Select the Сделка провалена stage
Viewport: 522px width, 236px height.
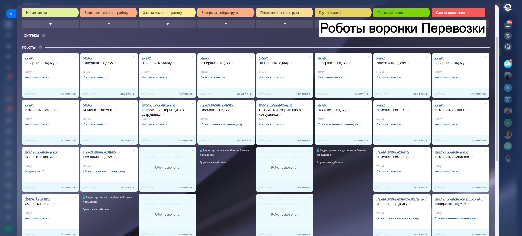click(x=458, y=12)
